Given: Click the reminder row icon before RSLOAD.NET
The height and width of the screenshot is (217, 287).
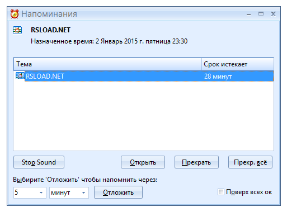Looking at the screenshot, I should click(20, 76).
